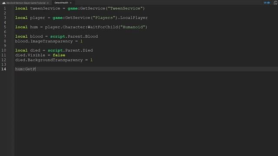This screenshot has width=278, height=156.
Task: Click the word "tweenService" on line 1
Action: [45, 9]
